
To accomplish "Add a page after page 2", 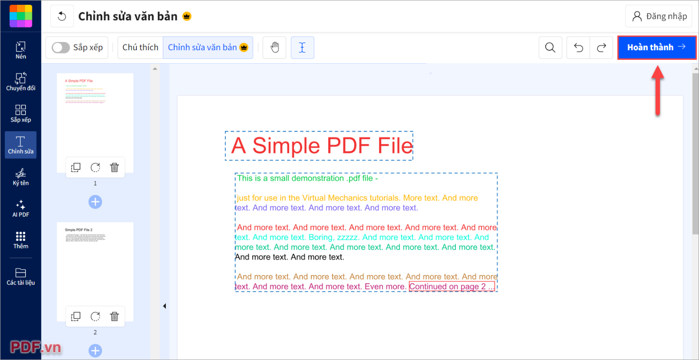I will pyautogui.click(x=95, y=351).
